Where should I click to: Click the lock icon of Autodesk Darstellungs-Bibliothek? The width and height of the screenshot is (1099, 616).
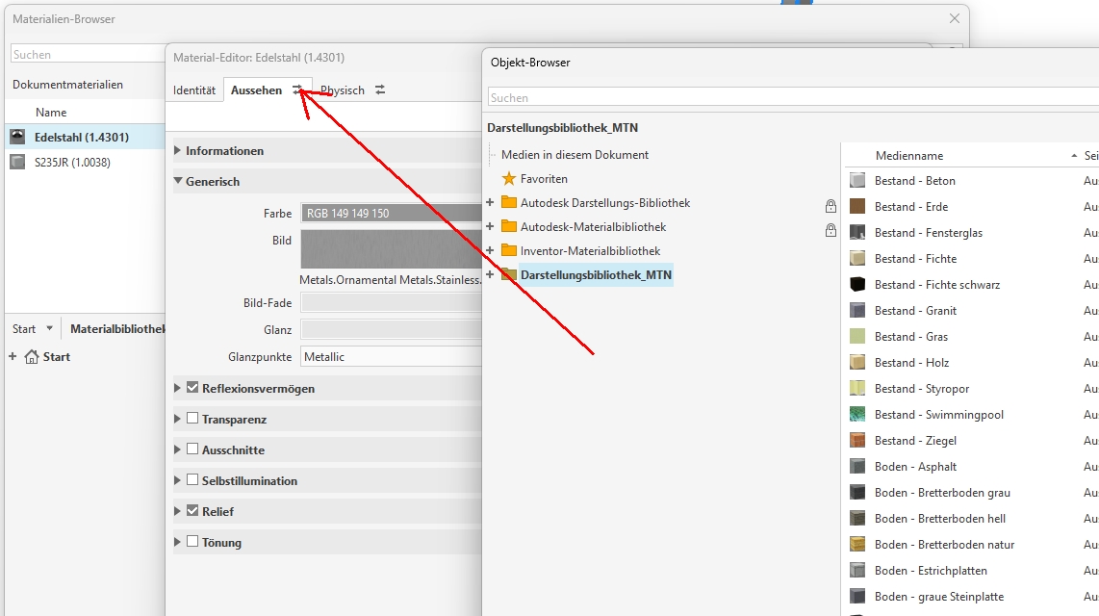tap(831, 205)
